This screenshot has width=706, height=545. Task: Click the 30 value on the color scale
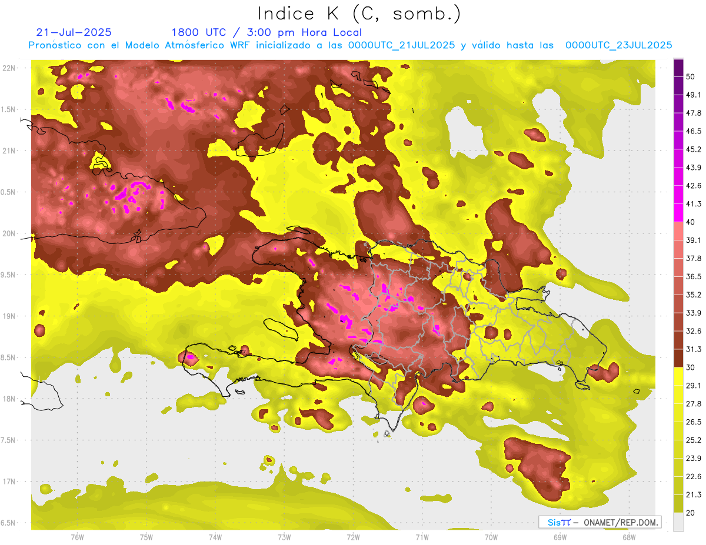pos(692,367)
